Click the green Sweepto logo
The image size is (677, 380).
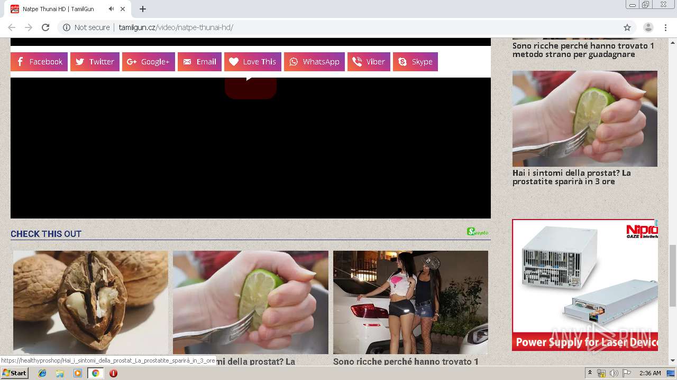point(478,232)
